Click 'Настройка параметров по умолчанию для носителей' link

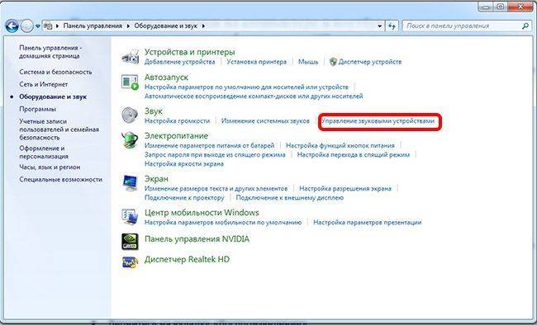point(246,87)
